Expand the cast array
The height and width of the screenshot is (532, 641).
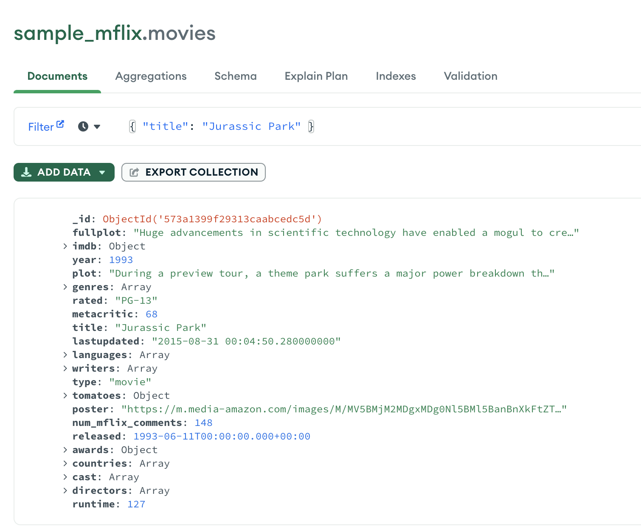click(x=65, y=477)
